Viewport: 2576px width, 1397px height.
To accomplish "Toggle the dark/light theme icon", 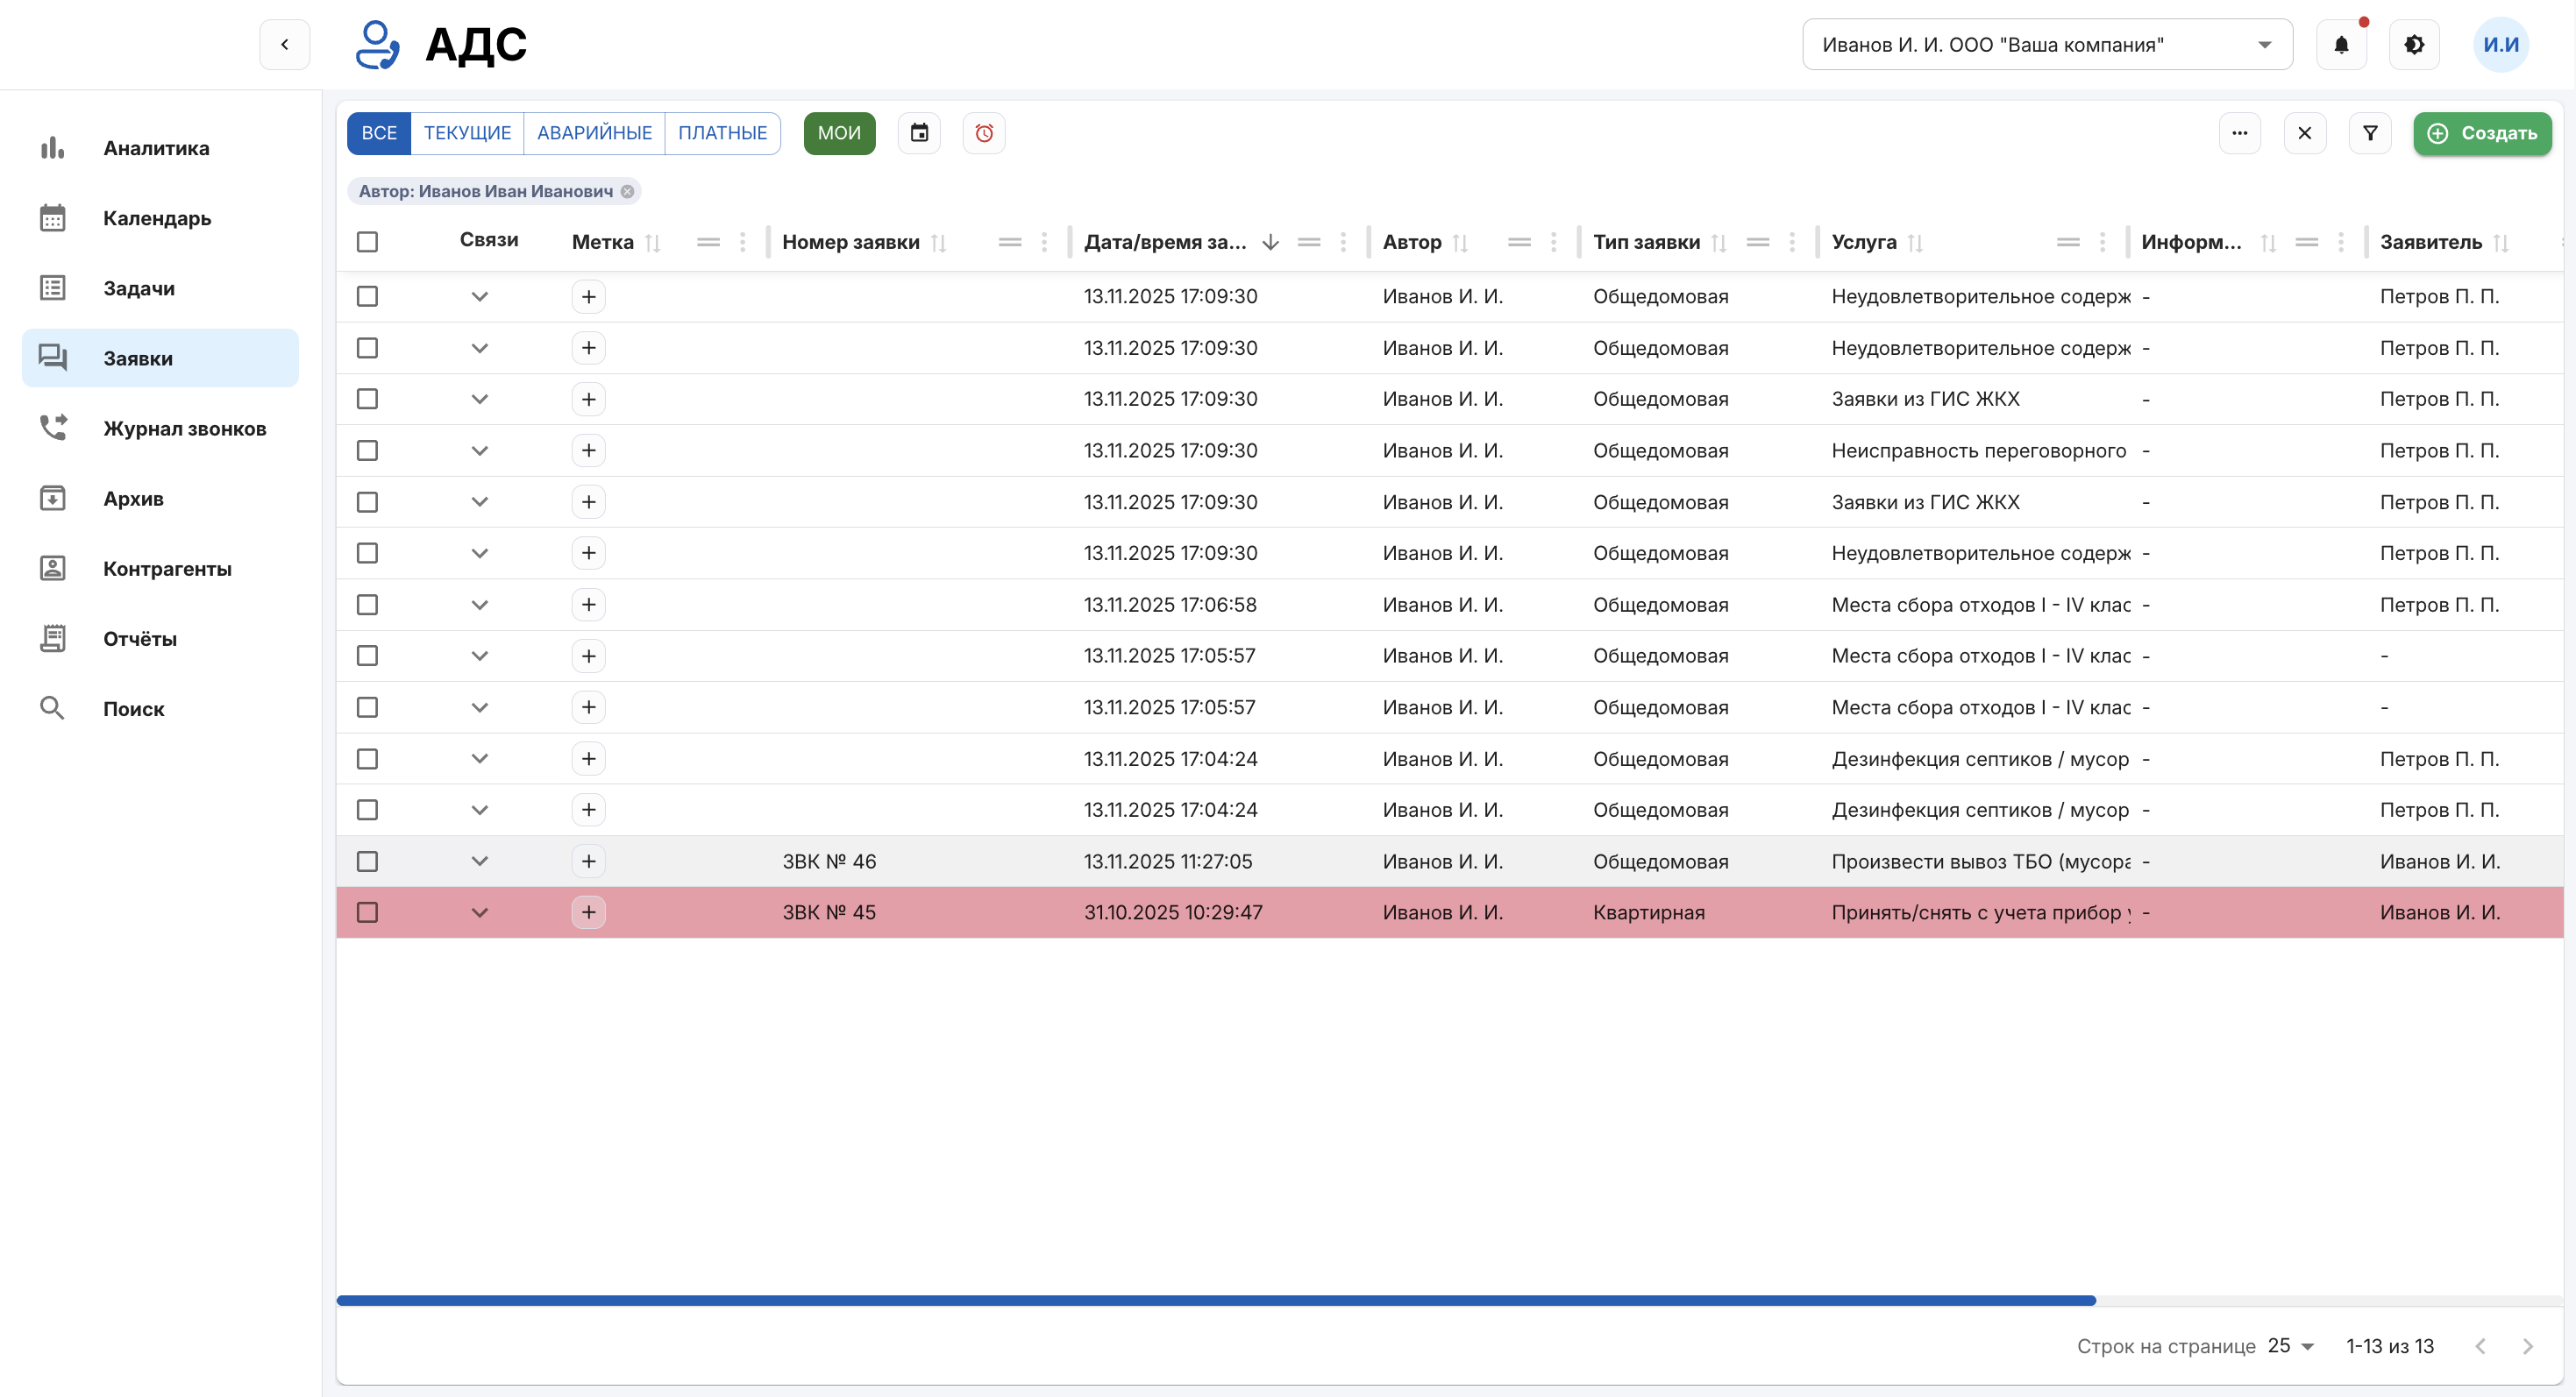I will 2414,44.
